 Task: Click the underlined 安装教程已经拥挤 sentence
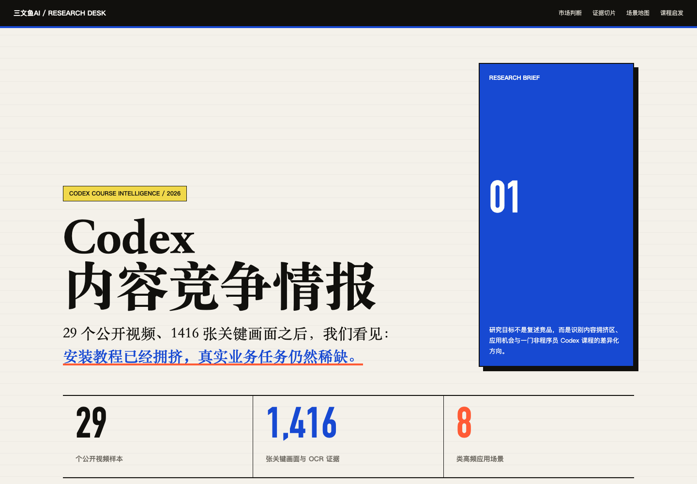[x=213, y=357]
